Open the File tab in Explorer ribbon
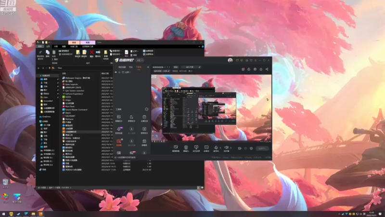This screenshot has width=385, height=217. click(39, 46)
